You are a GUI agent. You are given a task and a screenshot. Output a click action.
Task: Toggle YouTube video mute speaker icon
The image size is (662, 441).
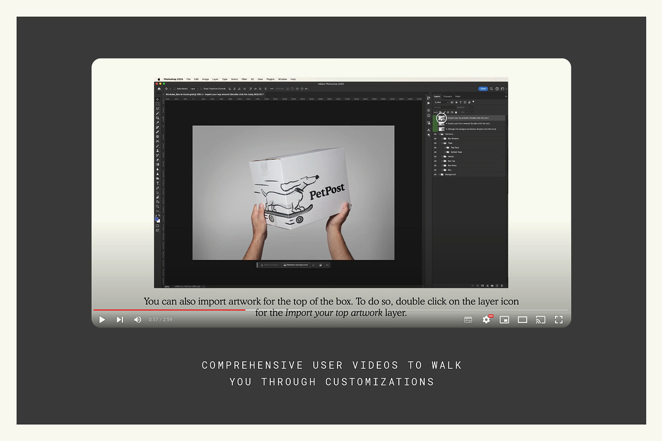[137, 319]
